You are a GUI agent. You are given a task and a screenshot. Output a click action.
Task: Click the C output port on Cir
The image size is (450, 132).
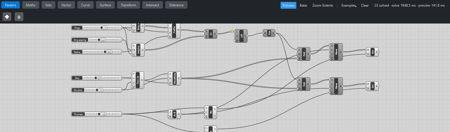point(217,34)
